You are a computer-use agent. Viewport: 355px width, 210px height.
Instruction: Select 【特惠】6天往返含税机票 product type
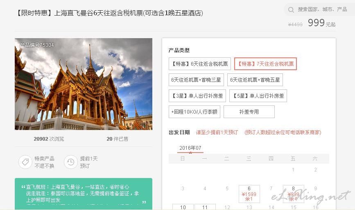click(x=200, y=64)
